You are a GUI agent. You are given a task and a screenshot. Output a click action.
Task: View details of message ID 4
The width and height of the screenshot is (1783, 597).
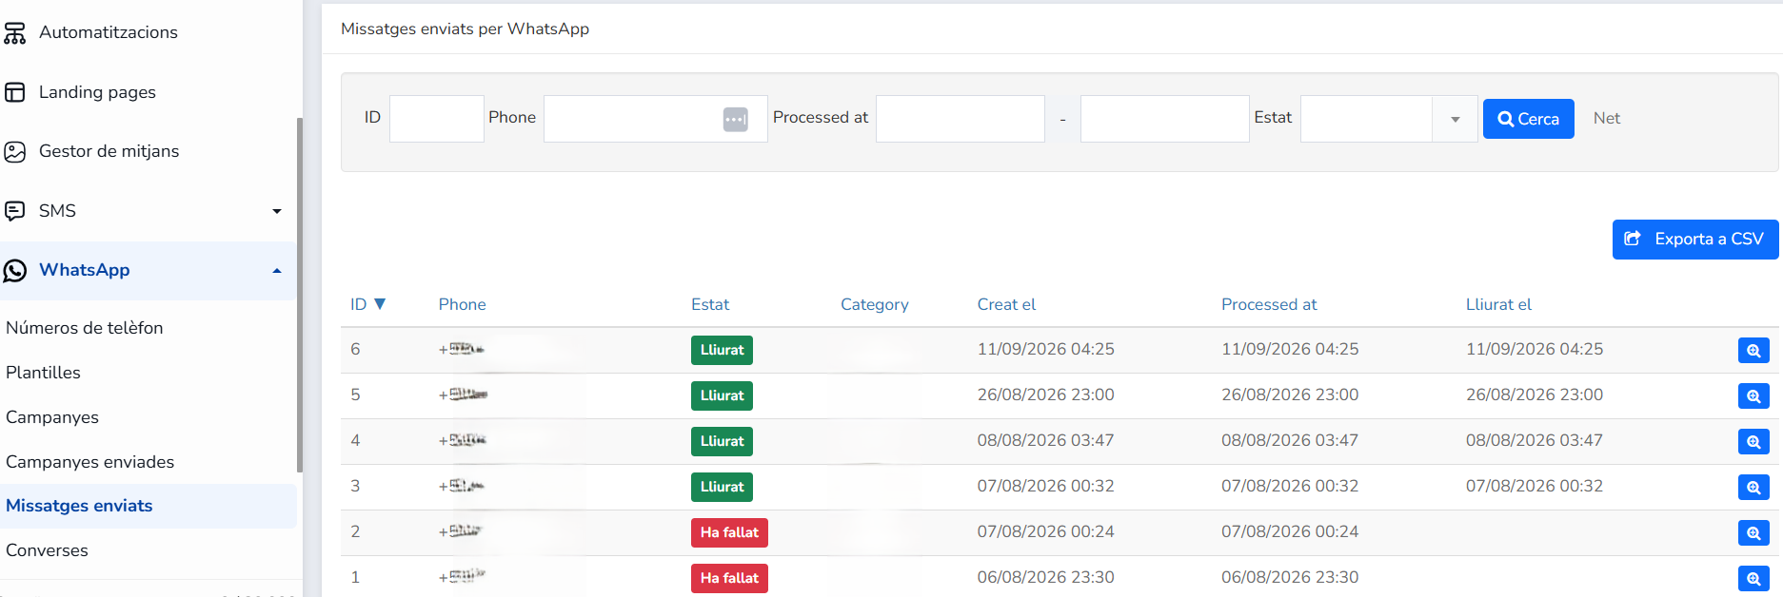click(1753, 441)
